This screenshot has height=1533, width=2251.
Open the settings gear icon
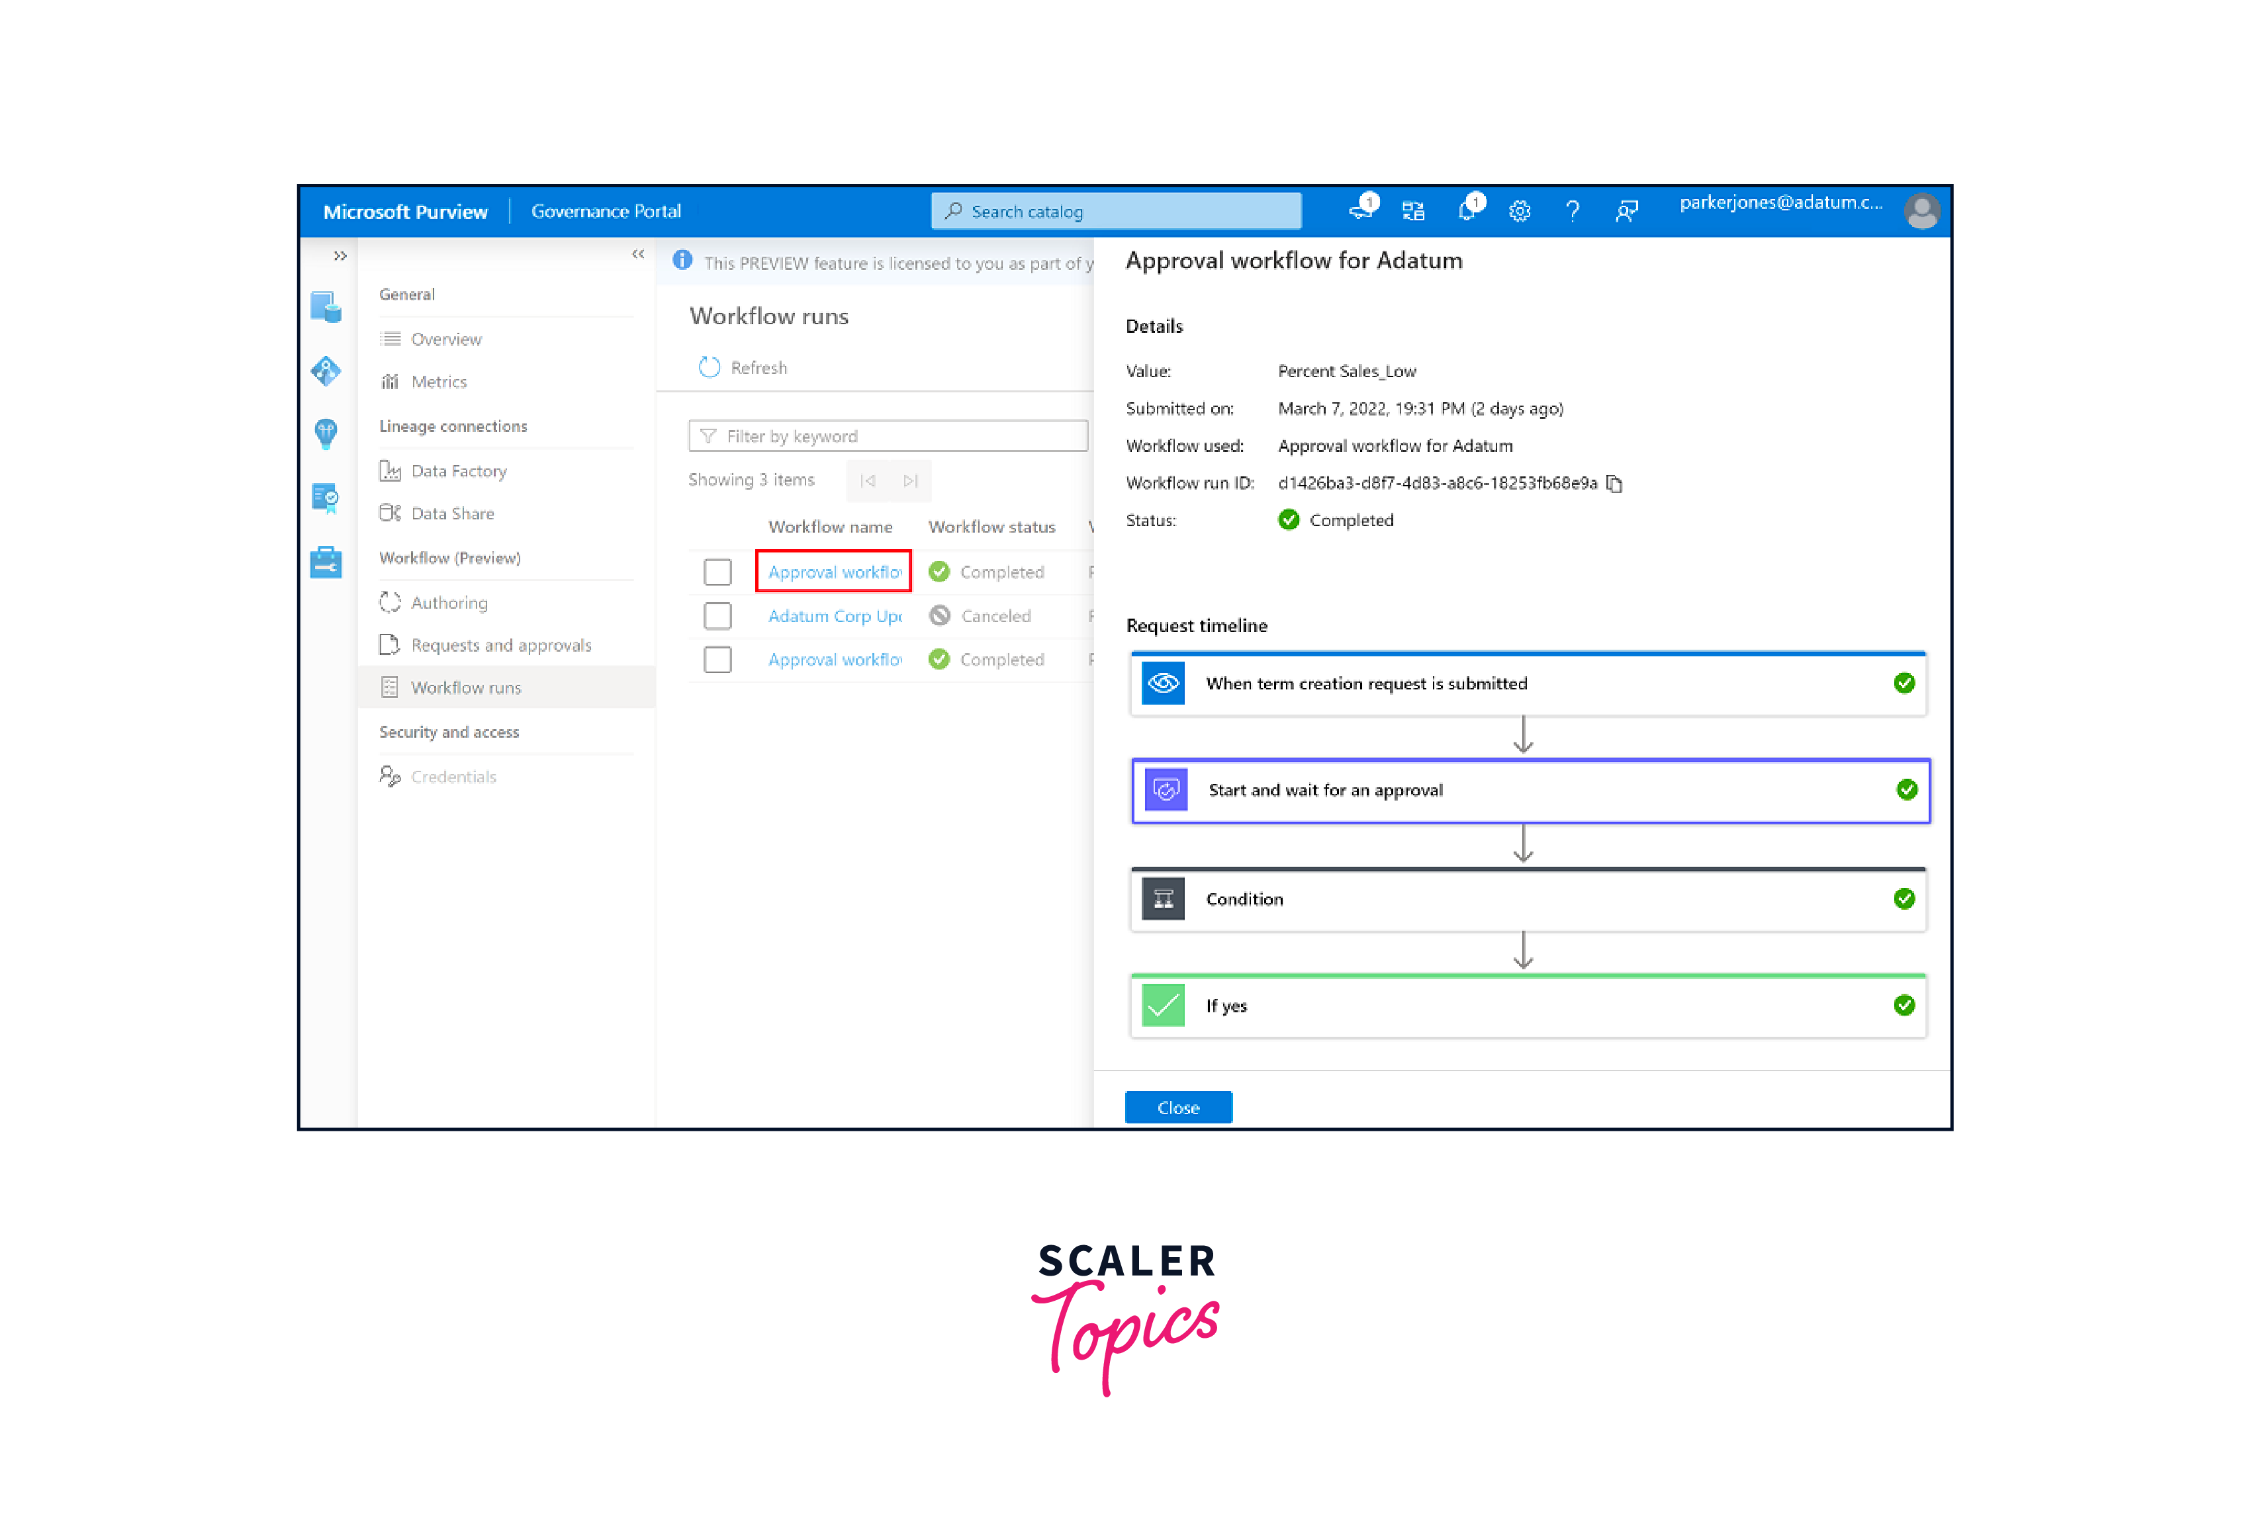[x=1520, y=211]
